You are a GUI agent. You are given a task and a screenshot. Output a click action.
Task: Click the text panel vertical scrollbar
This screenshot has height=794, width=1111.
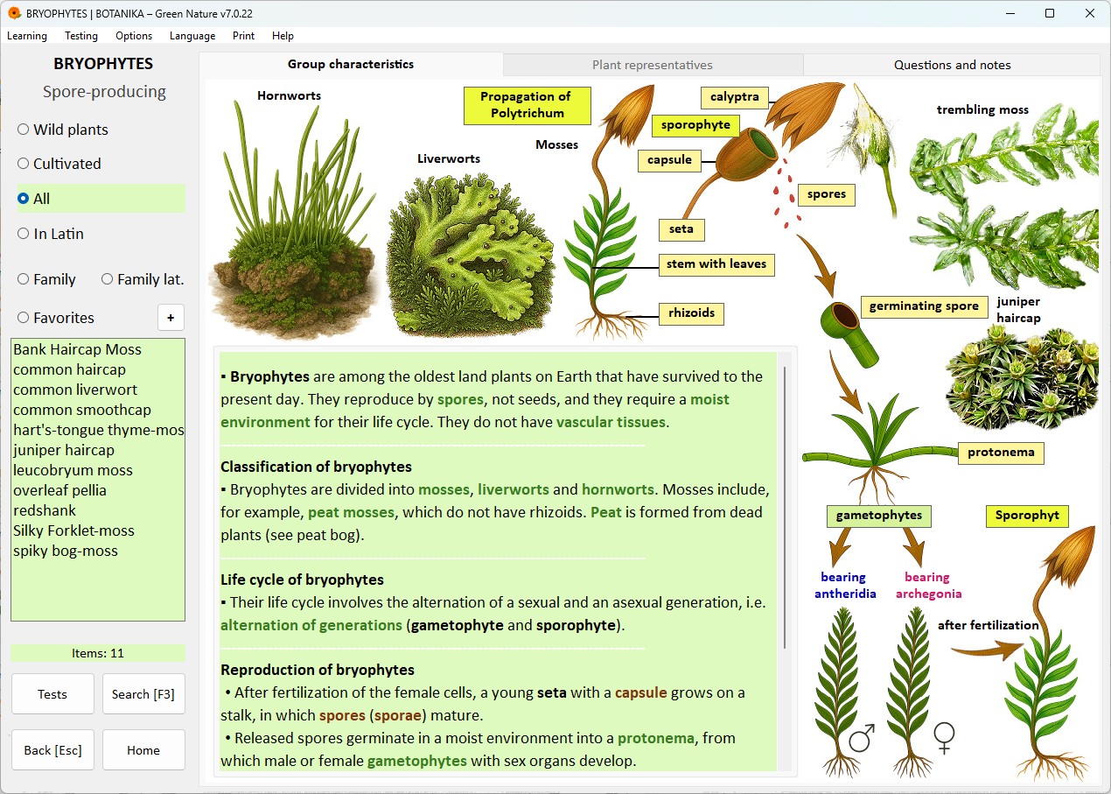785,508
